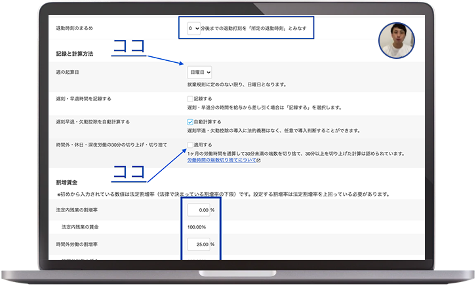Uncheck the 自動計算する checkbox

coord(190,122)
